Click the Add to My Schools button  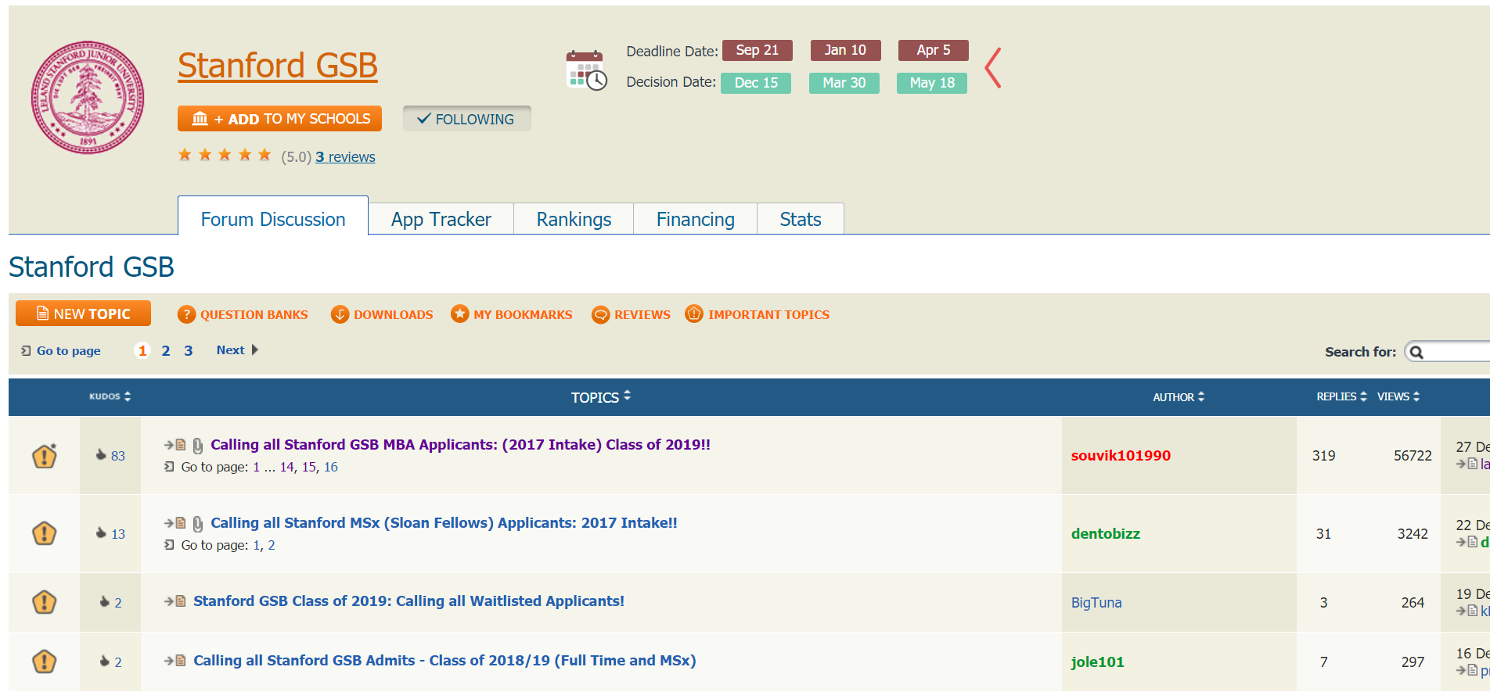(279, 119)
